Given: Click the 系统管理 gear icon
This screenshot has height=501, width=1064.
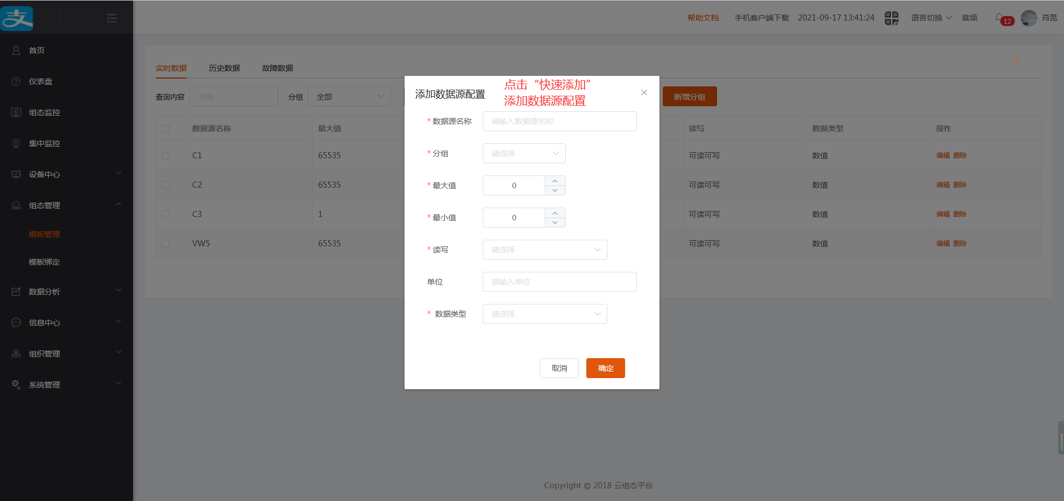Looking at the screenshot, I should 16,384.
